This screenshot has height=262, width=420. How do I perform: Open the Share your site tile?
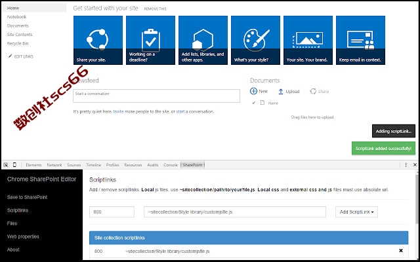coord(98,40)
